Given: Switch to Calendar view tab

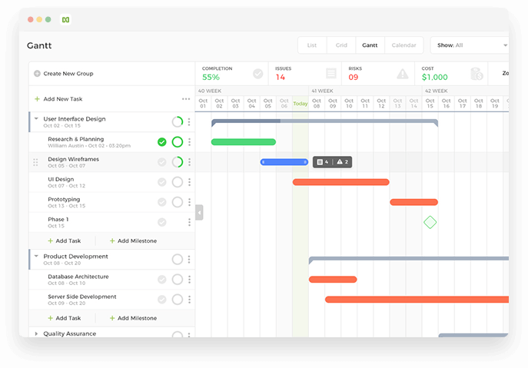Looking at the screenshot, I should click(403, 45).
